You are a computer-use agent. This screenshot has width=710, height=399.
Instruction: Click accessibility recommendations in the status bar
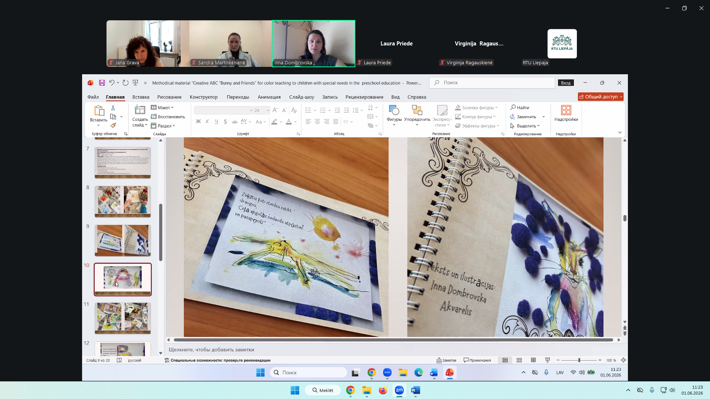point(217,360)
